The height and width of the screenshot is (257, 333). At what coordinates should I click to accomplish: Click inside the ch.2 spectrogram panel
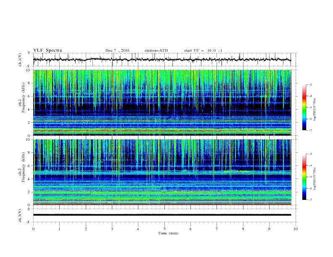coord(162,172)
